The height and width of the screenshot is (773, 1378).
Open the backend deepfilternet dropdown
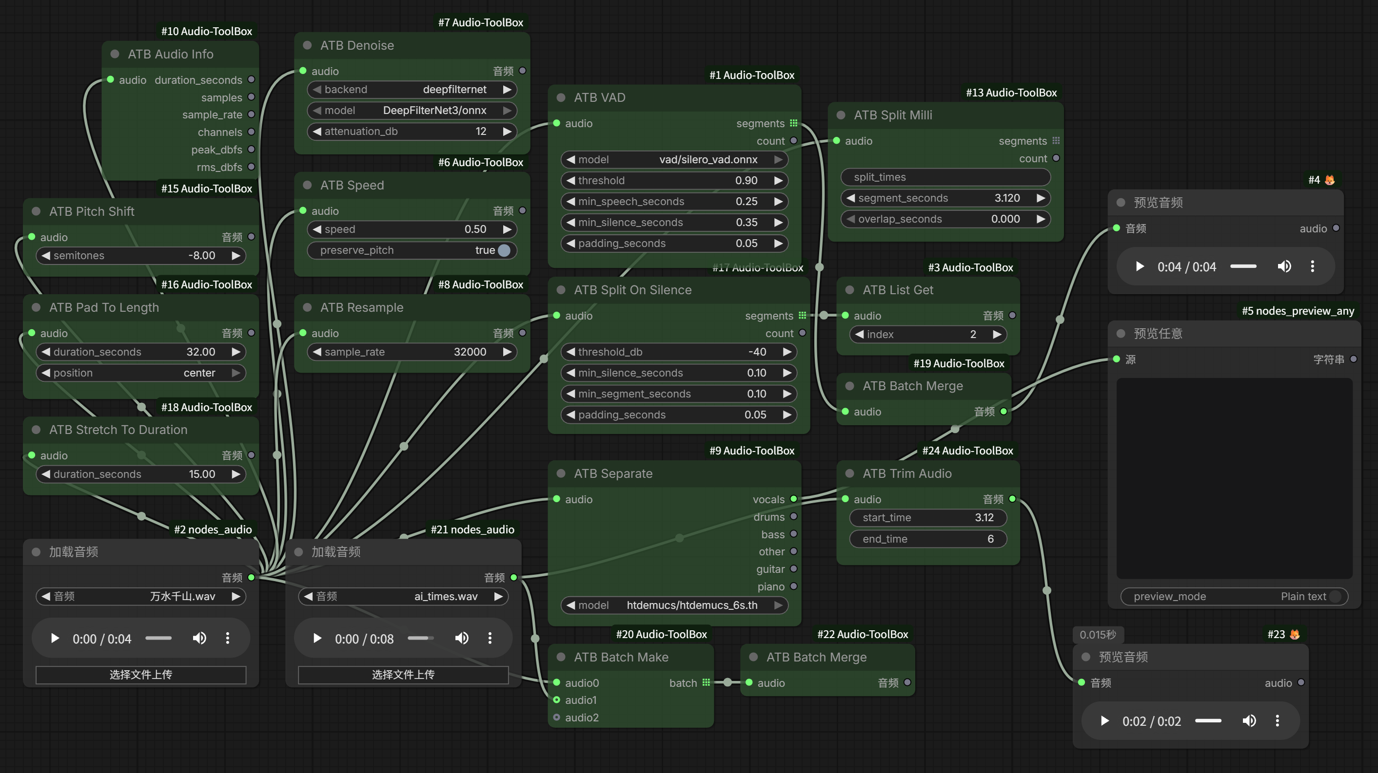tap(412, 89)
